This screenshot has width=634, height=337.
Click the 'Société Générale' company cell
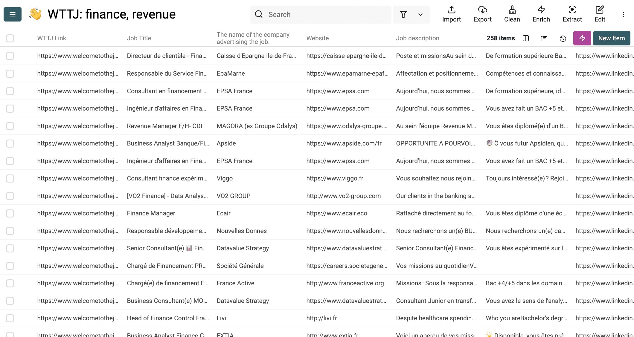(x=240, y=266)
